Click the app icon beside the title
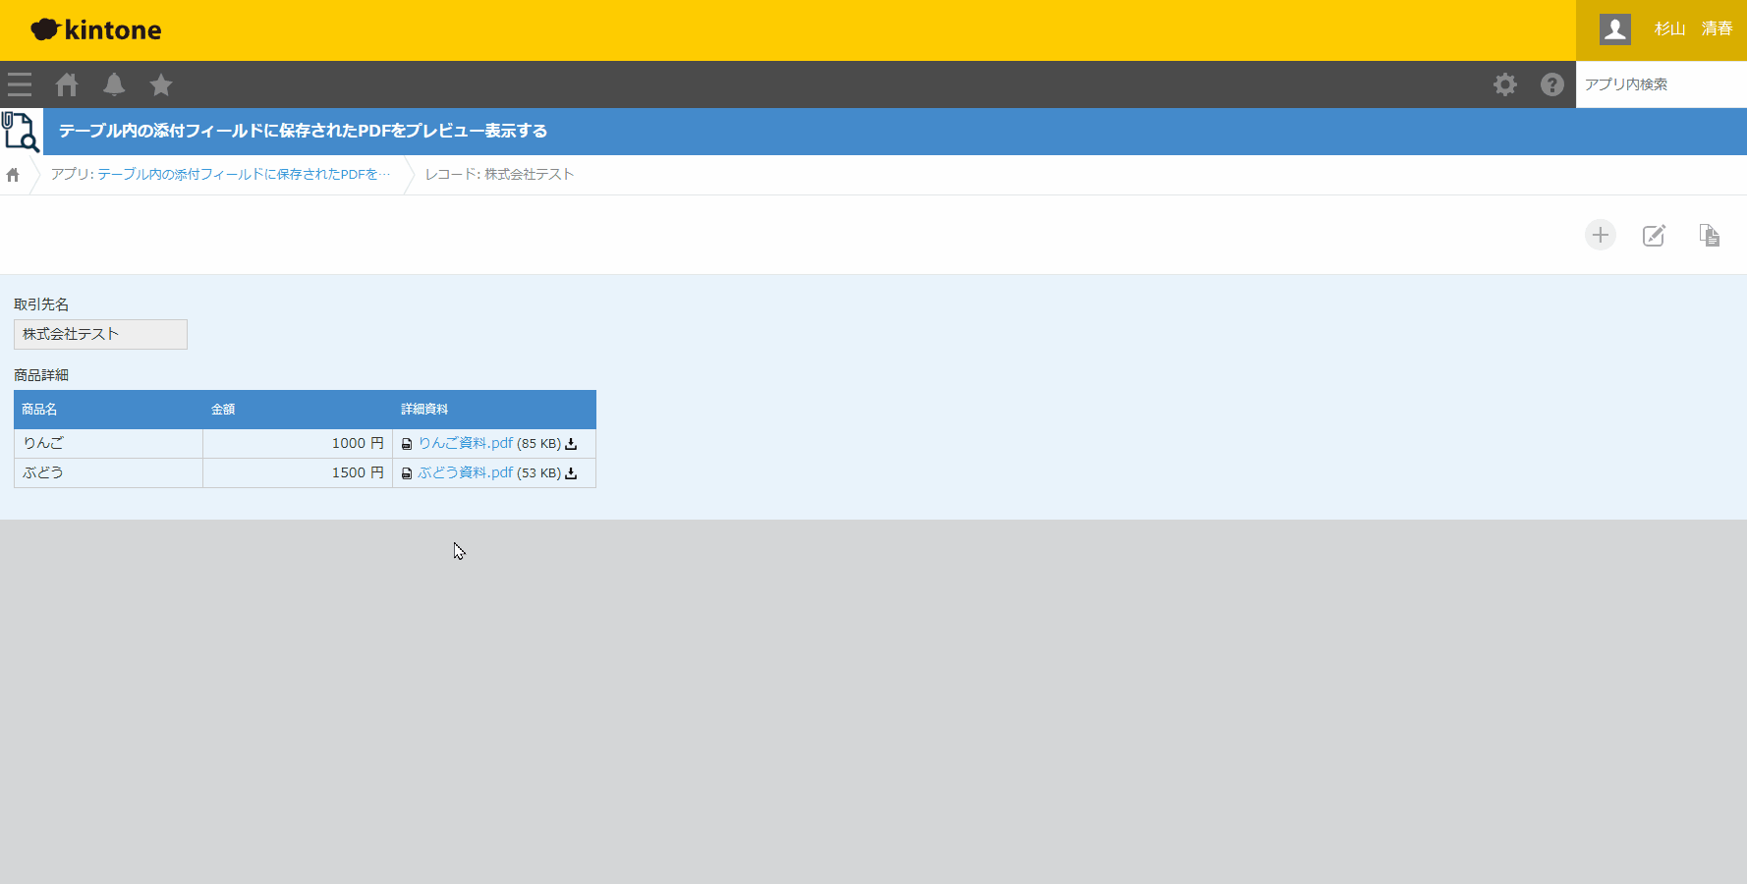This screenshot has height=884, width=1747. coord(21,132)
